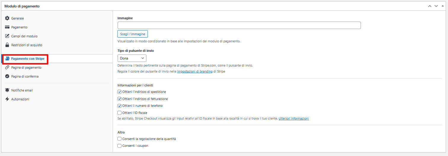
Task: Enable Consenti i coupon checkbox
Action: coord(120,146)
